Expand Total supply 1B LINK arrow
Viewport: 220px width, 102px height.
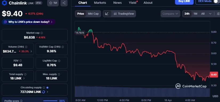pos(24,78)
